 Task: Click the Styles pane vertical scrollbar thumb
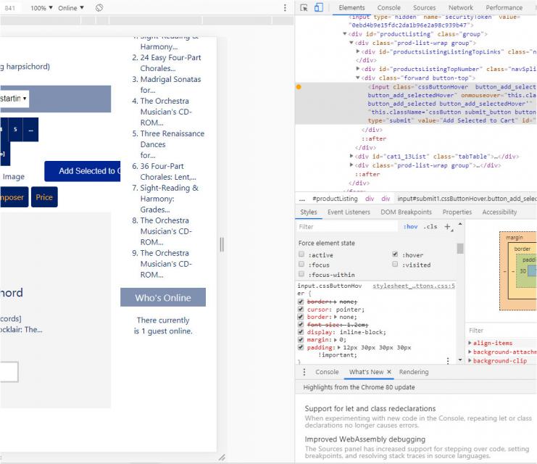tap(460, 249)
